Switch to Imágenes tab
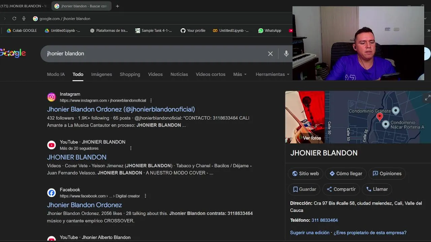The height and width of the screenshot is (242, 431). pos(101,74)
